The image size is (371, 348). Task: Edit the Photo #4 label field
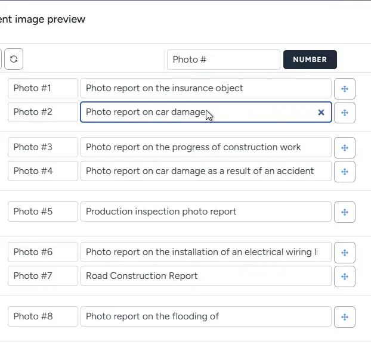coord(43,171)
